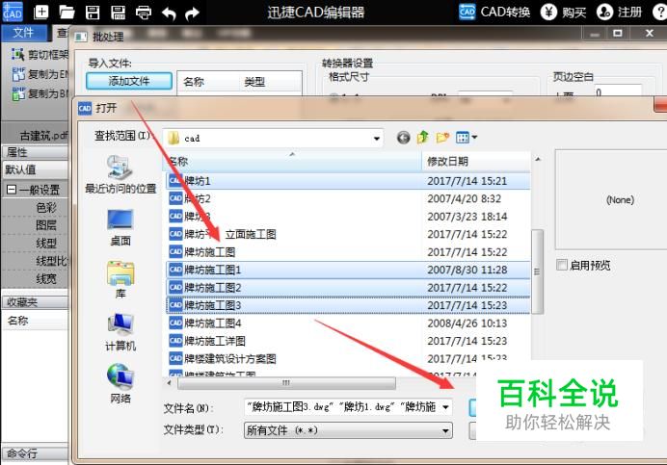
Task: Select file 牌坊施工图4
Action: (348, 323)
